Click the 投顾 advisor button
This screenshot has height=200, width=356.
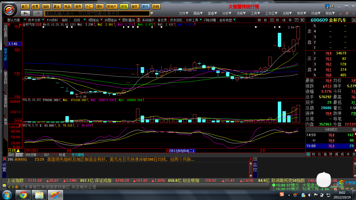point(156,7)
